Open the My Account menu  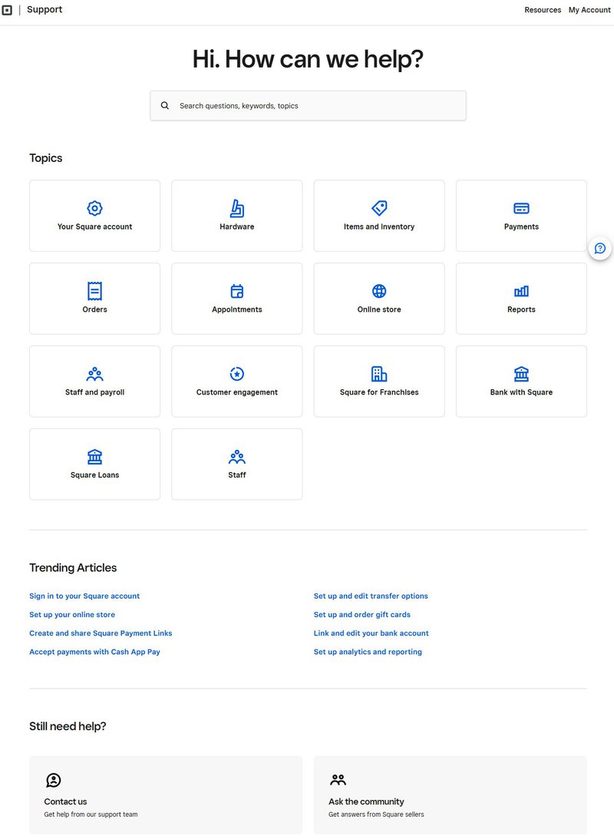[x=589, y=10]
